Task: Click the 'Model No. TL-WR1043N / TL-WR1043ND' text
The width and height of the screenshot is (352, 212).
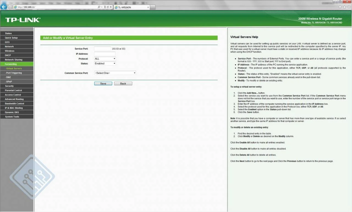Action: [x=322, y=22]
